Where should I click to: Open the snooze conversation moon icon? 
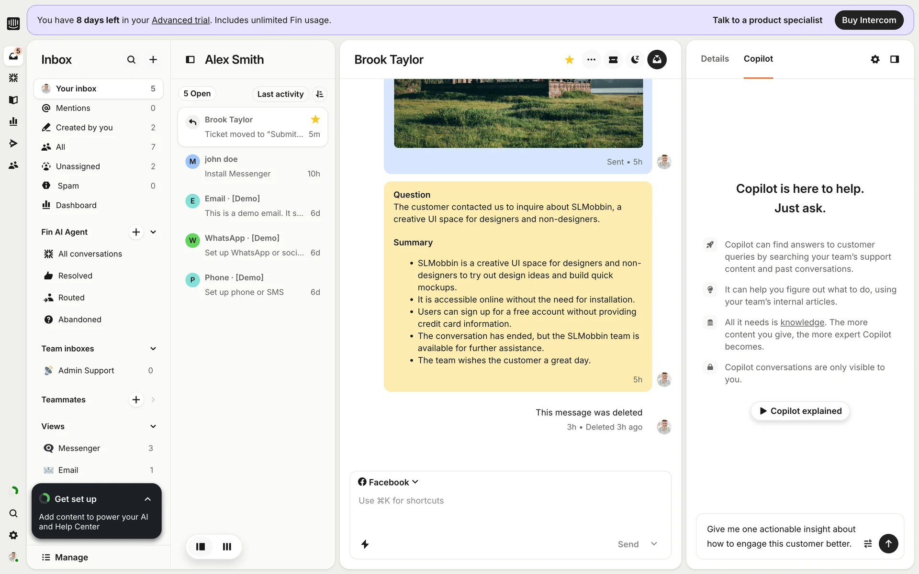click(x=635, y=60)
